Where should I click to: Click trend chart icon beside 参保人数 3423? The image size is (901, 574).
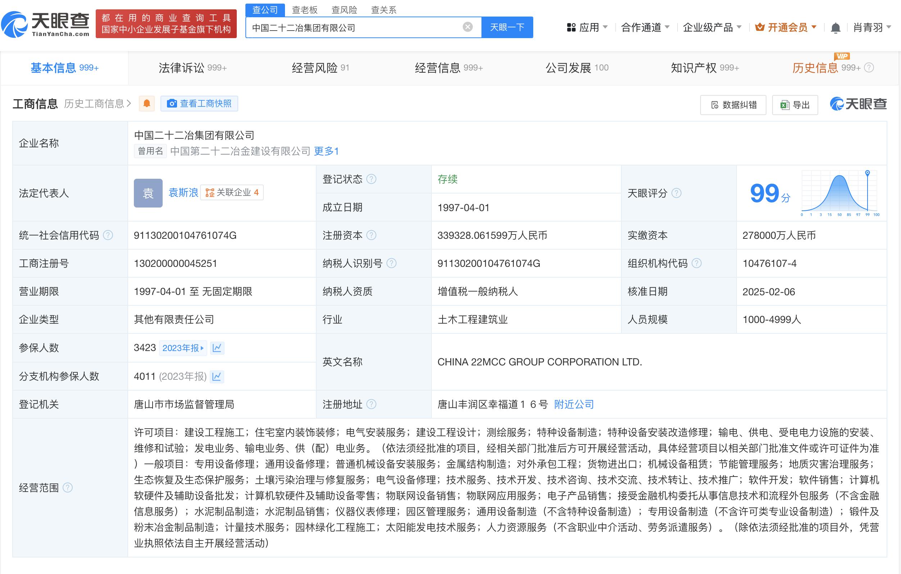pos(217,348)
